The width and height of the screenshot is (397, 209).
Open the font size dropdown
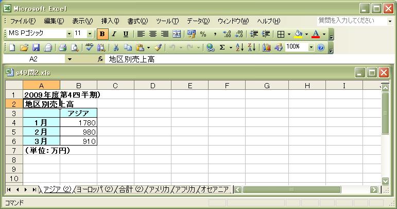[90, 34]
